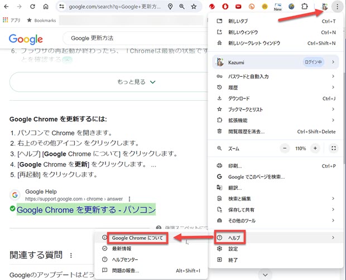Open the extensions puzzle icon in toolbar
This screenshot has height=280, width=346.
point(305,7)
